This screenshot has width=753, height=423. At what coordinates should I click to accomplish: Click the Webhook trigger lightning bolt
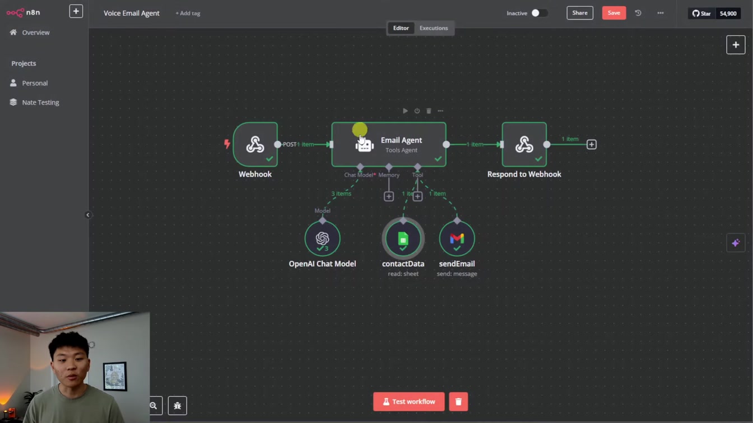click(227, 144)
